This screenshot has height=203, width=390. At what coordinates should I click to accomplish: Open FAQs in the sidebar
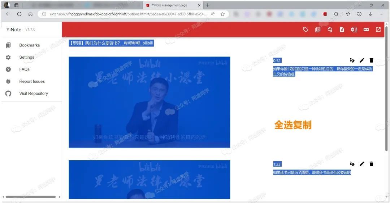pos(31,69)
